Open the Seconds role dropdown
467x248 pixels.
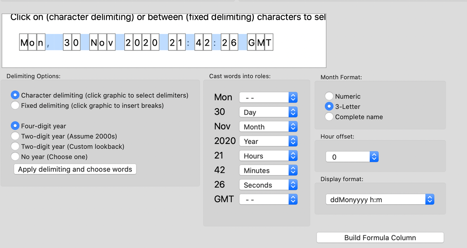(x=268, y=185)
